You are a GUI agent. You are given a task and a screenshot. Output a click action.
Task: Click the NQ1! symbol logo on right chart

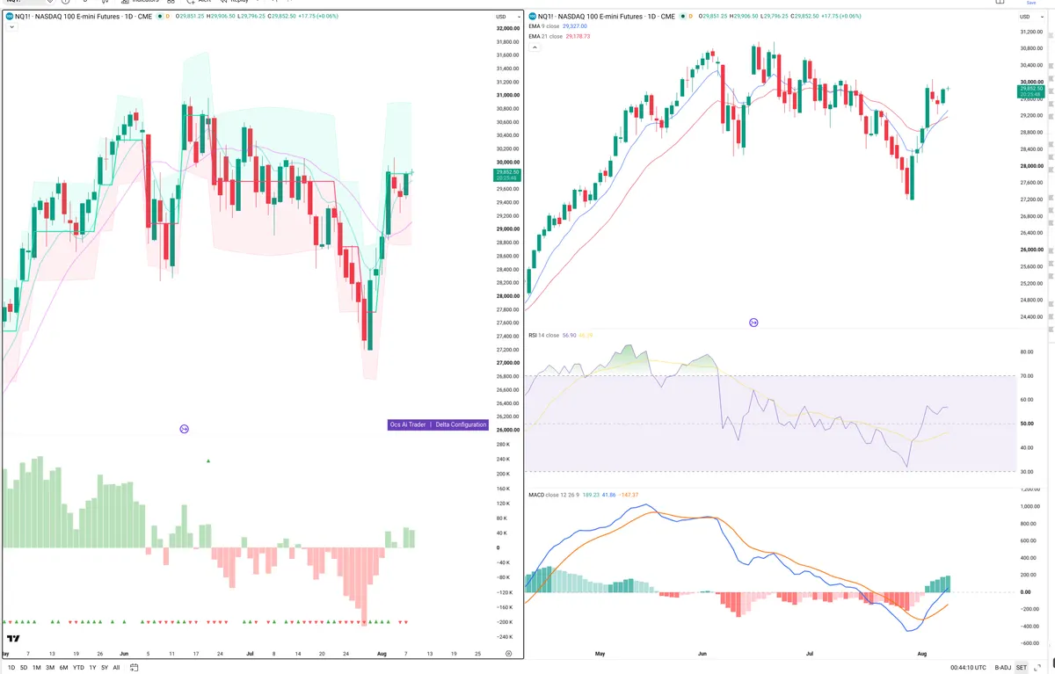tap(533, 17)
